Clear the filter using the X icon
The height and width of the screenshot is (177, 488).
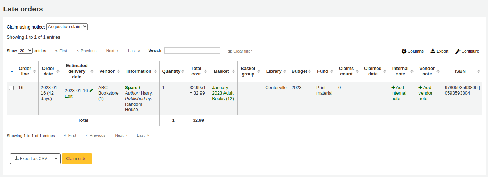pyautogui.click(x=230, y=51)
